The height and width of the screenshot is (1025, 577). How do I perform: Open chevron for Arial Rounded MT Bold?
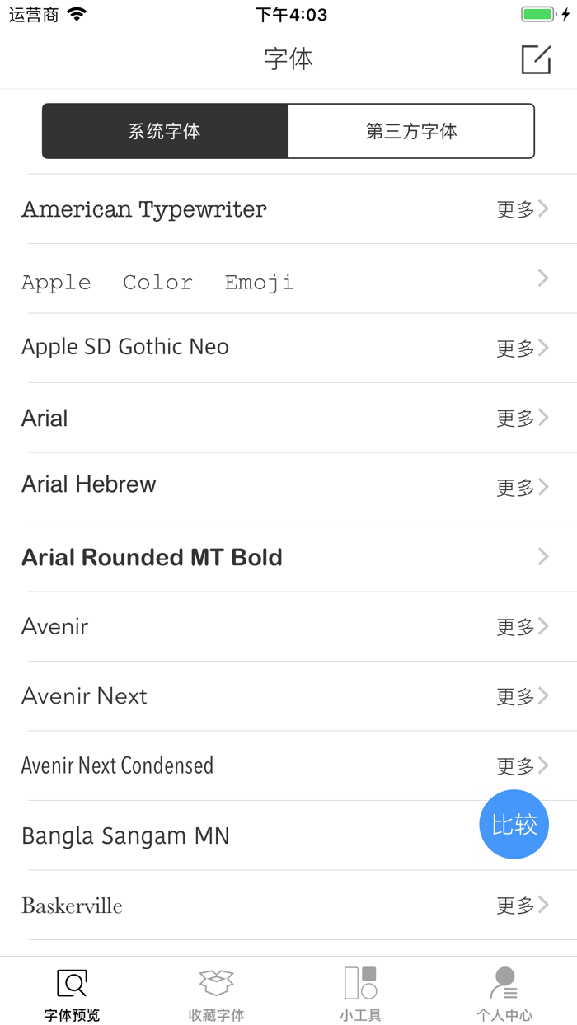(x=542, y=557)
